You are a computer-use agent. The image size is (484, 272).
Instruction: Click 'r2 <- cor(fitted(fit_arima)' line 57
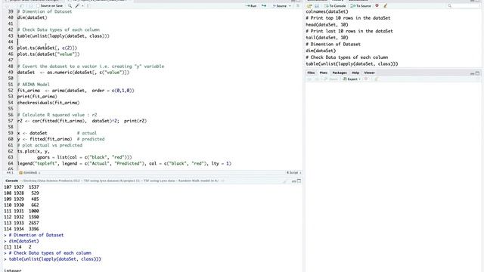[x=82, y=121]
